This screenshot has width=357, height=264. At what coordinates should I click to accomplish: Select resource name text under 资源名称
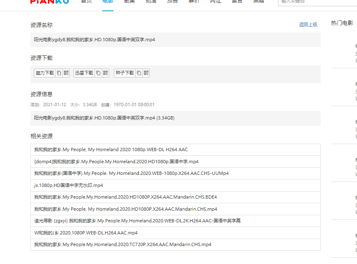pyautogui.click(x=95, y=40)
